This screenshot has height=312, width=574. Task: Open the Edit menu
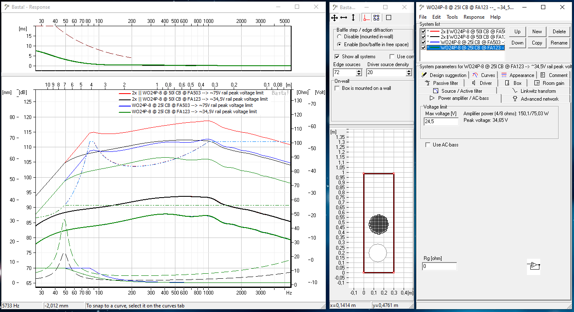[437, 17]
